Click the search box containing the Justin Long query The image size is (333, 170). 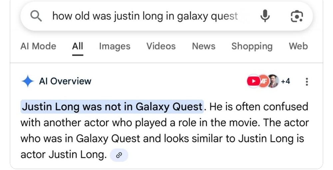(145, 16)
